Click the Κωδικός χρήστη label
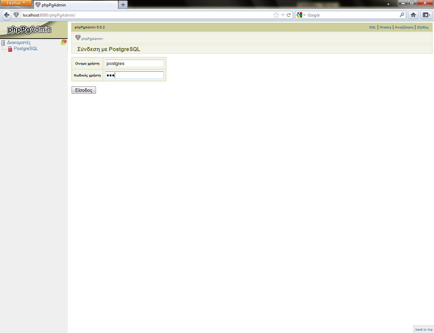 (87, 75)
